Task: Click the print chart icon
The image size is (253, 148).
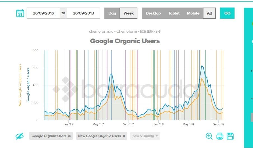Action: point(220,136)
